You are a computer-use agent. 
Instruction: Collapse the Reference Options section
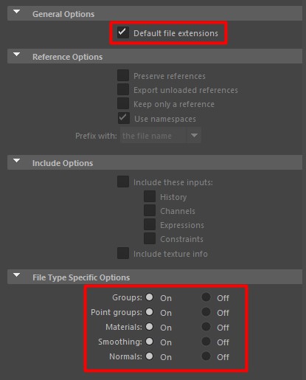coord(16,55)
